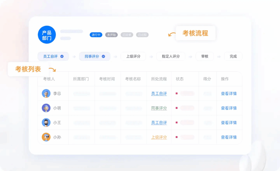Open 员工自评 link in 李总 row
This screenshot has width=280, height=171.
[x=159, y=94]
